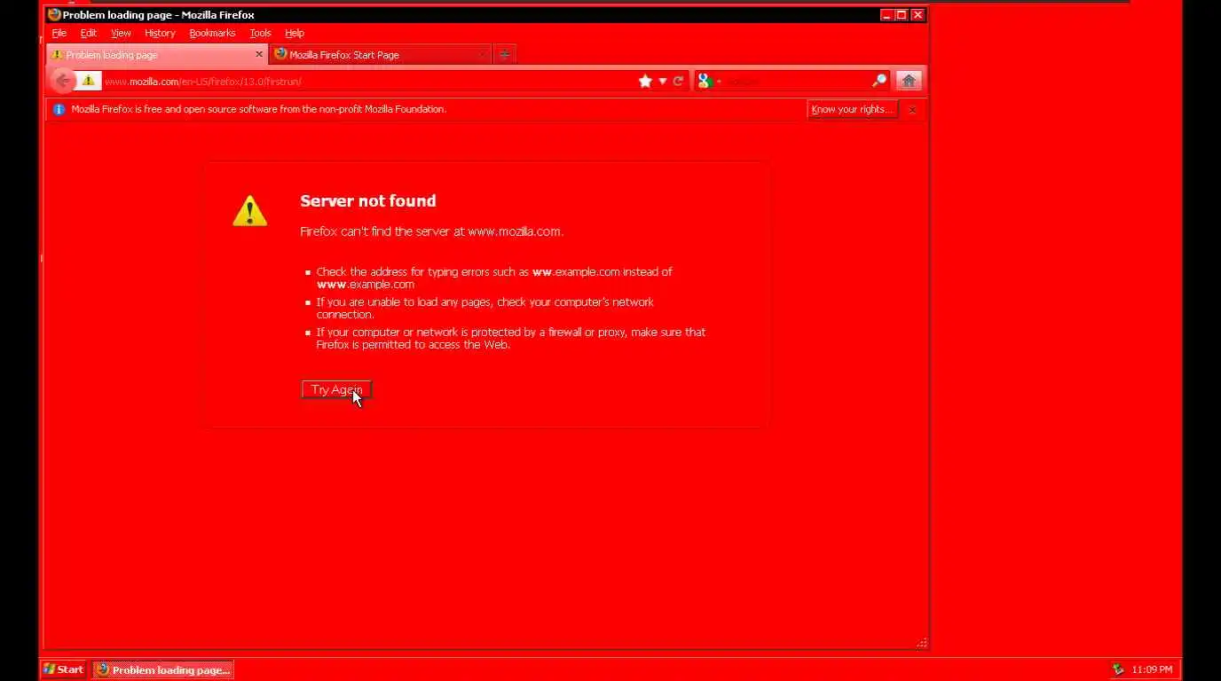
Task: Dismiss the Mozilla info notification bar
Action: point(912,109)
